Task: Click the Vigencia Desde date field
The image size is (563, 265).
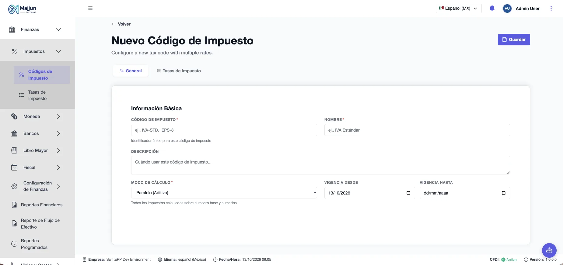Action: 370,193
